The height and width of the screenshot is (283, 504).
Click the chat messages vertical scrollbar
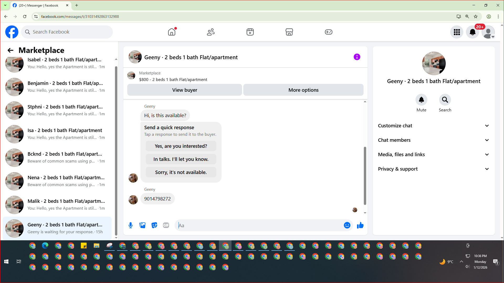pos(365,176)
